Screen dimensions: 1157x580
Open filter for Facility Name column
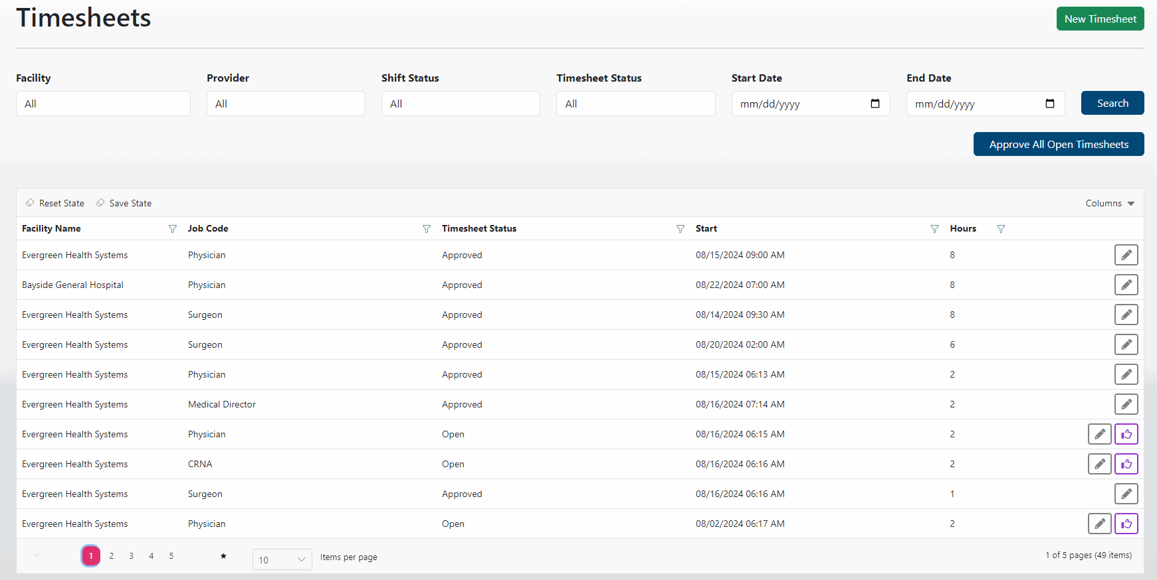point(173,229)
